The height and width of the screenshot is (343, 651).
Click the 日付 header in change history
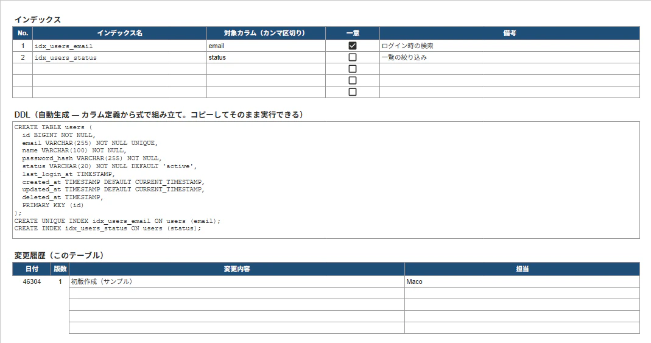(x=32, y=269)
